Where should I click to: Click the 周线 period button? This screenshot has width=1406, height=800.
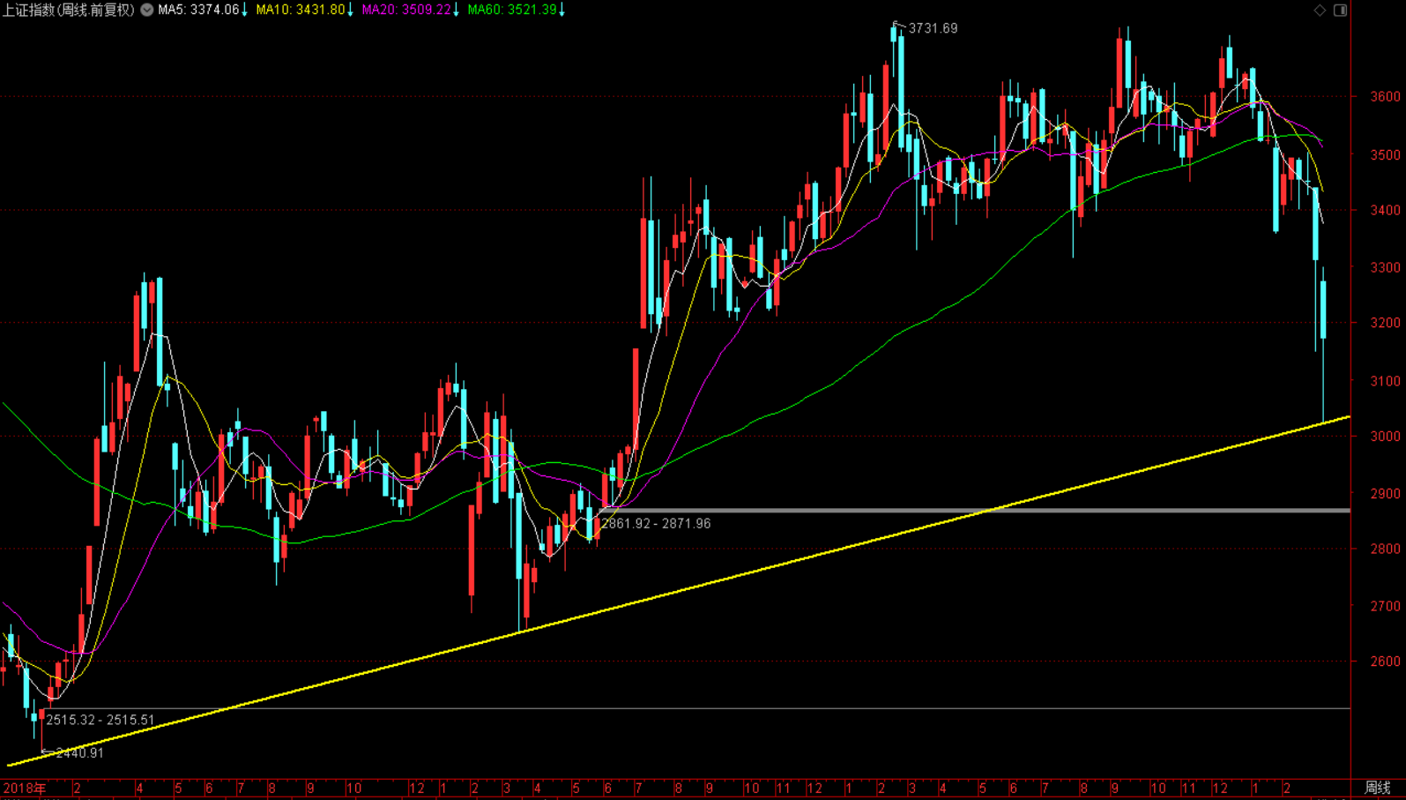1378,788
